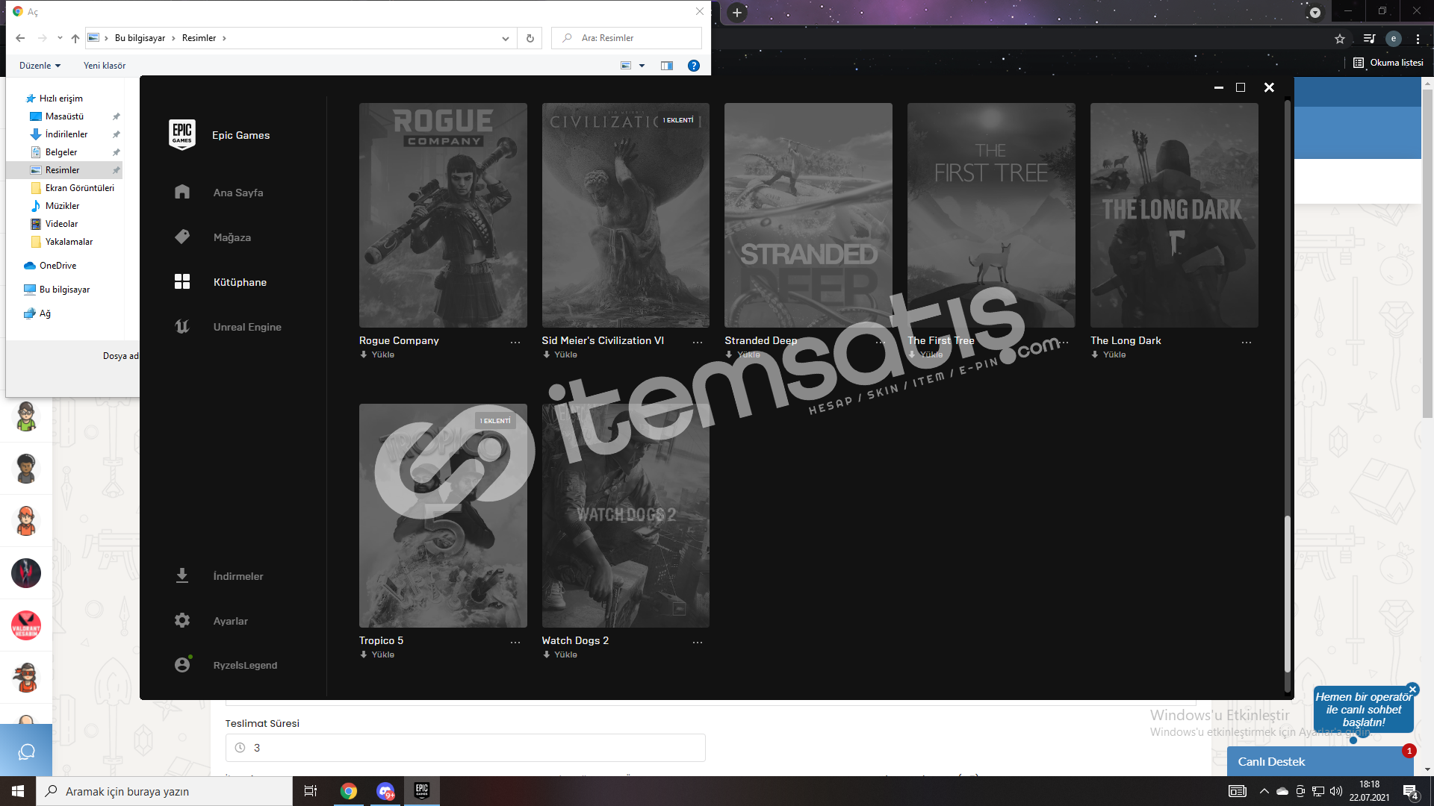Open İndirmeler downloads arrow icon
Screen dimensions: 1434x806
tap(182, 575)
